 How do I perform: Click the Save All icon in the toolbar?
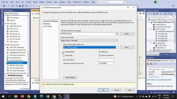coord(23,6)
